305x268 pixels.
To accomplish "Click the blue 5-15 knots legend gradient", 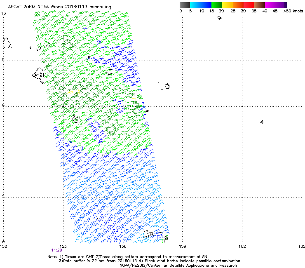I will tap(201, 5).
